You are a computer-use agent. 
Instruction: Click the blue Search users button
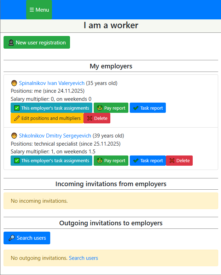(27, 238)
